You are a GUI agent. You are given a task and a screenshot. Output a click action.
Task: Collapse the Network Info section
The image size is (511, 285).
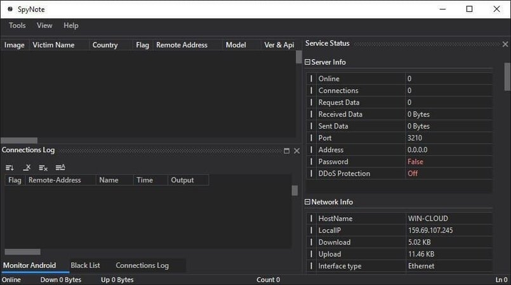(308, 202)
